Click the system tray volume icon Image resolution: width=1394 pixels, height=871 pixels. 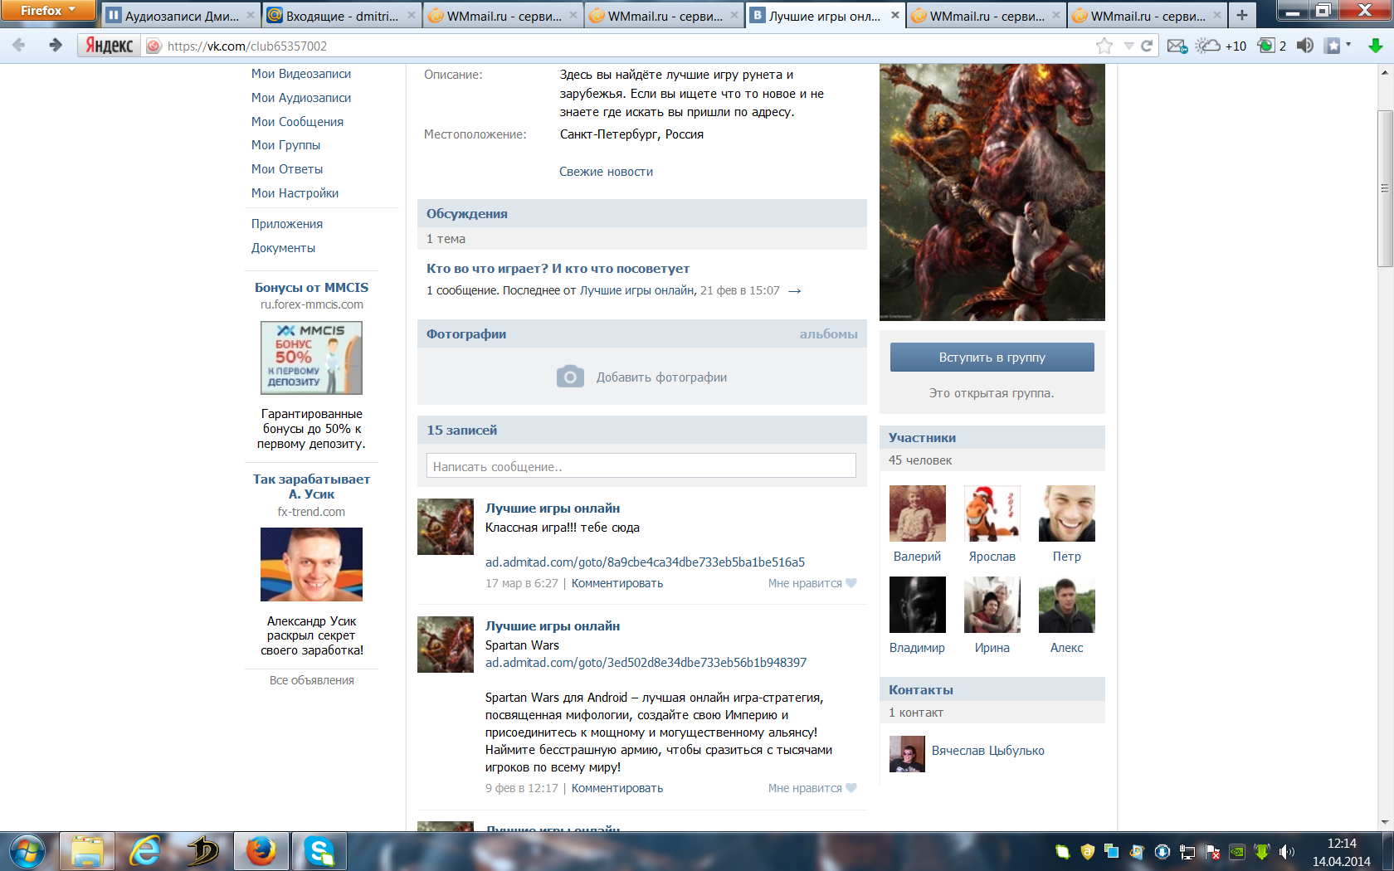1287,852
